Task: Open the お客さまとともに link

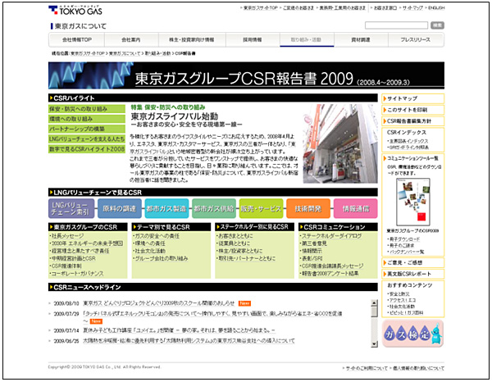Action: pyautogui.click(x=235, y=236)
